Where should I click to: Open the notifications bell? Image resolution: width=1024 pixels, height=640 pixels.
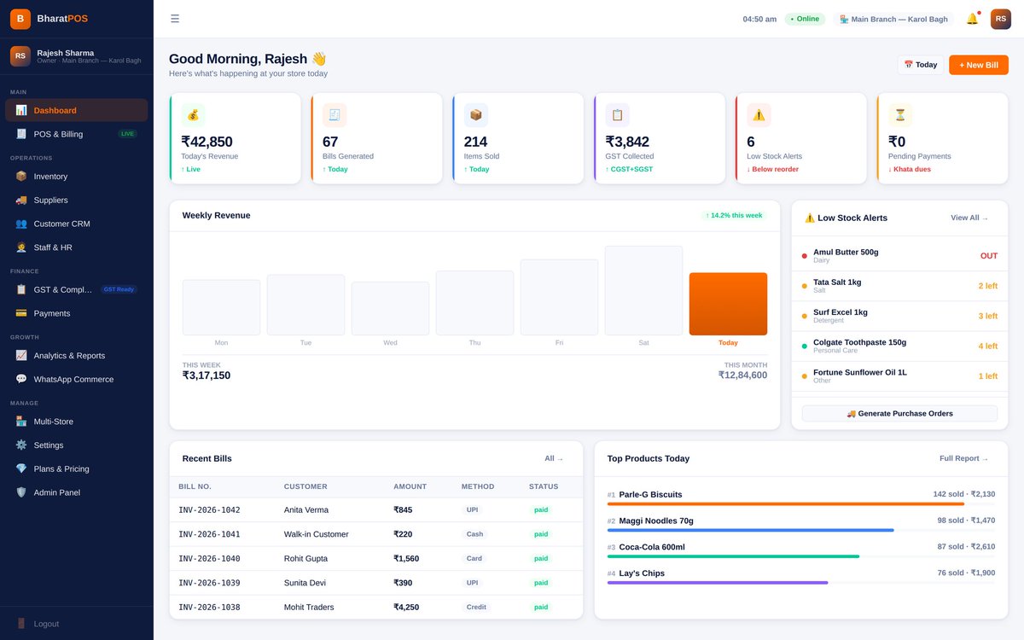click(x=972, y=19)
